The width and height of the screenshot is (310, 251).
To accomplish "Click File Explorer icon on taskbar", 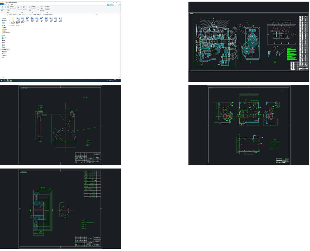I will pyautogui.click(x=11, y=80).
